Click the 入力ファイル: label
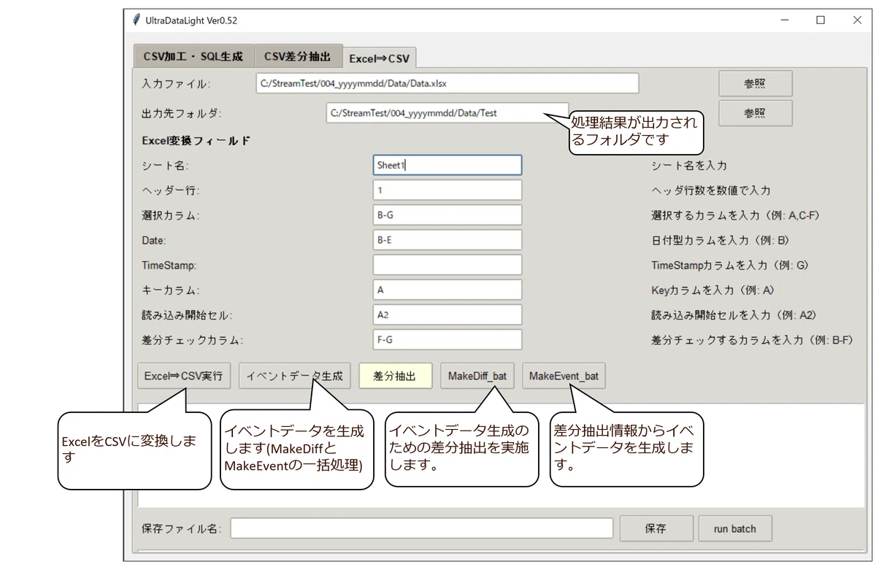Screen dimensions: 876x567 [176, 84]
